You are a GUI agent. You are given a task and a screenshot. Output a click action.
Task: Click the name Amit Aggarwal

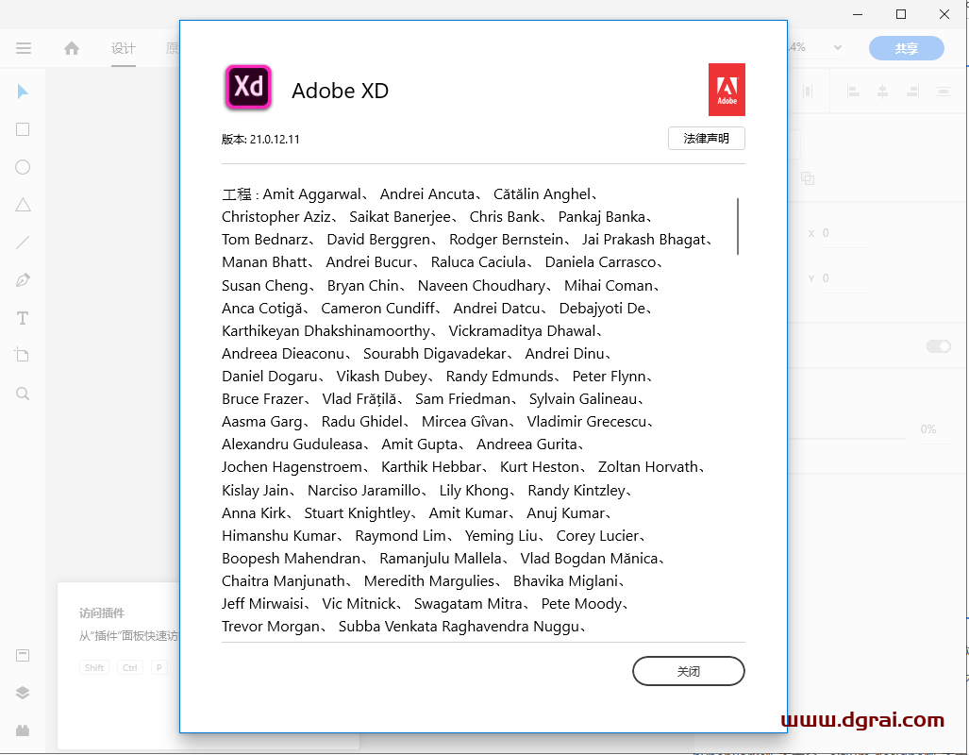click(311, 194)
